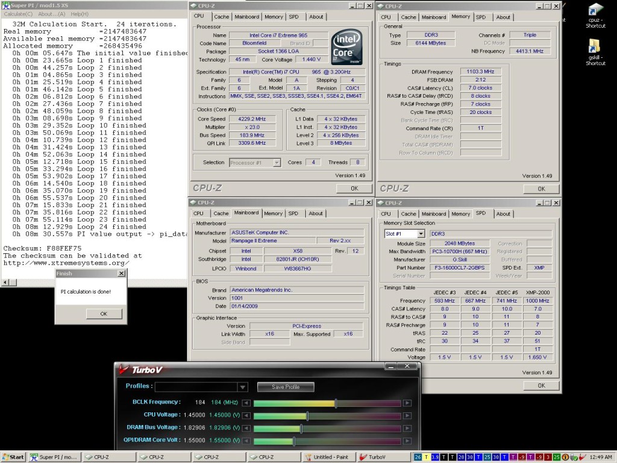Viewport: 617px width, 463px height.
Task: Switch to SPD tab in CPU-Z Timings window
Action: [x=480, y=17]
